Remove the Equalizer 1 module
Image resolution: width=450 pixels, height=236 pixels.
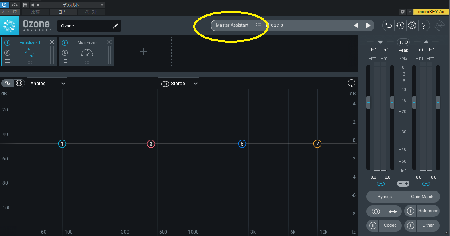click(52, 42)
